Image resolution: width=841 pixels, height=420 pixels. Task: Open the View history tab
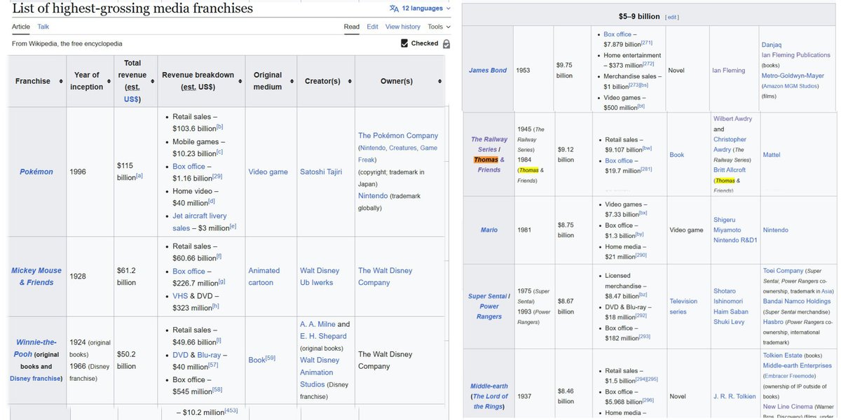pos(403,27)
